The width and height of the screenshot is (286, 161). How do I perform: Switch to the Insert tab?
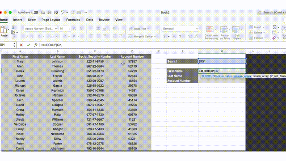[17, 20]
